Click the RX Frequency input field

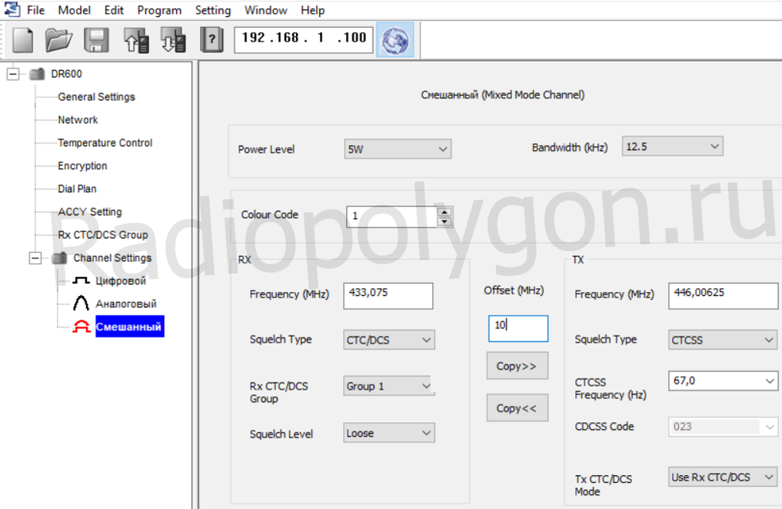(389, 296)
